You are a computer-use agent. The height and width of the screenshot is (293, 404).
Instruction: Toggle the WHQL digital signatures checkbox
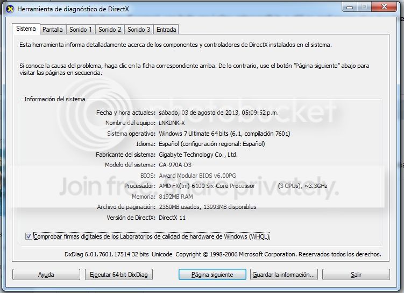[x=29, y=236]
